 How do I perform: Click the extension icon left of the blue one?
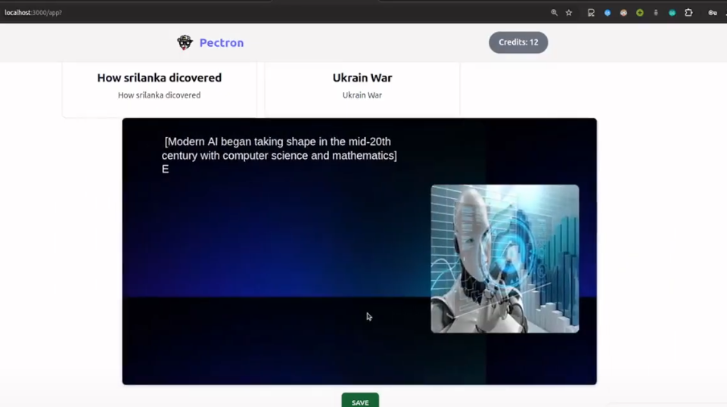pyautogui.click(x=591, y=13)
